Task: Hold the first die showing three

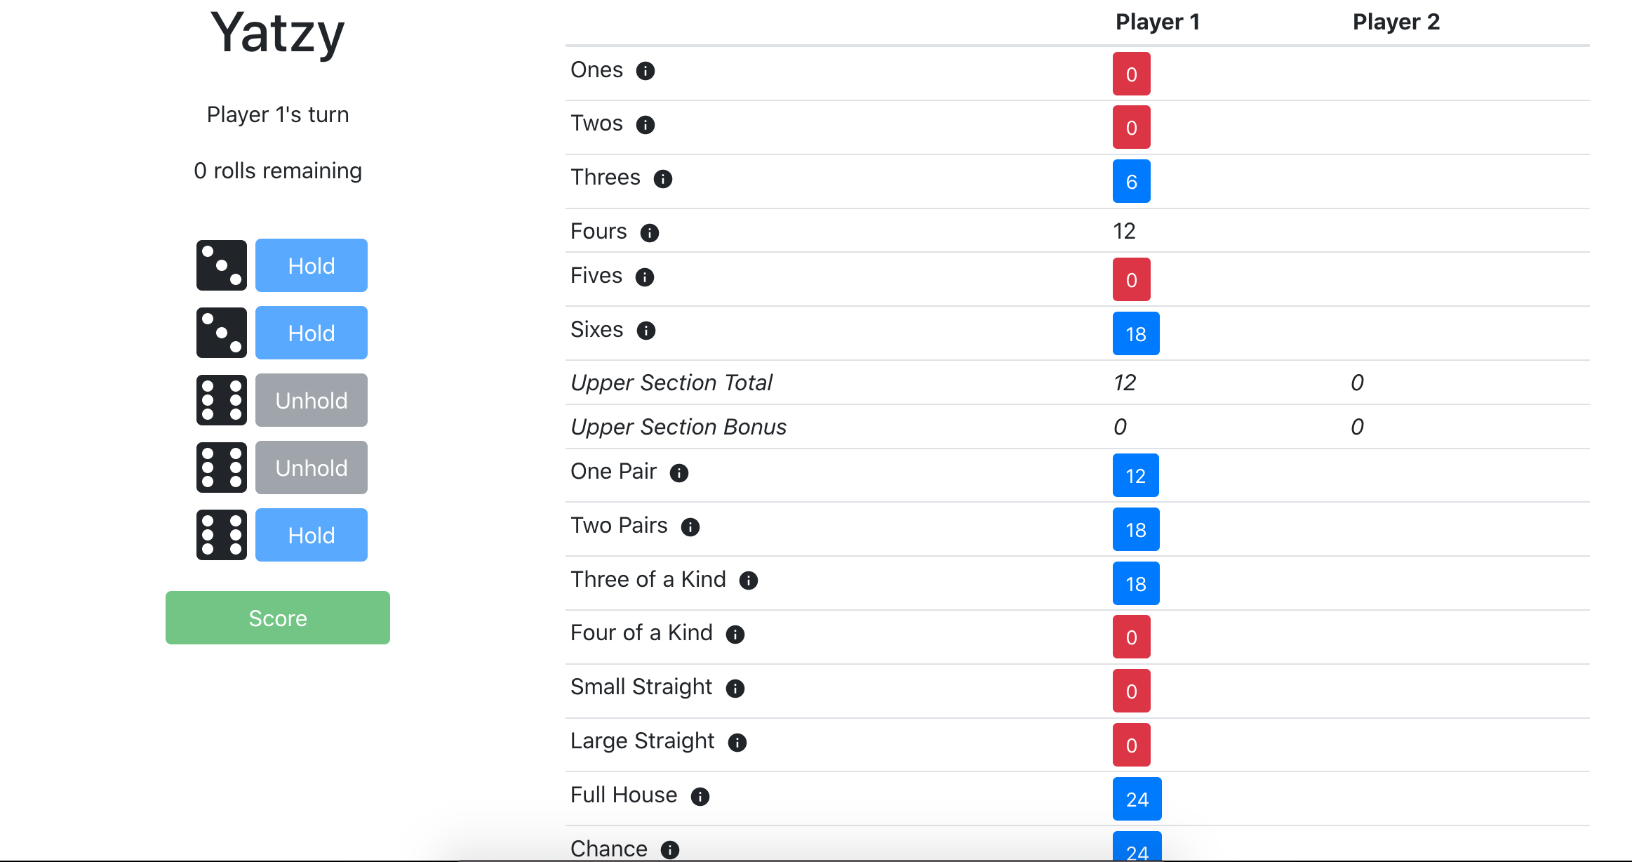Action: (312, 265)
